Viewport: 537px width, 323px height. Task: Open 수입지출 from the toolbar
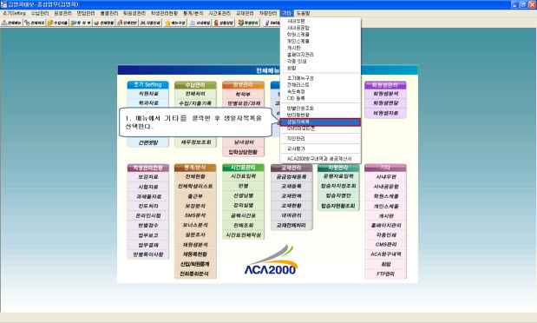[57, 23]
